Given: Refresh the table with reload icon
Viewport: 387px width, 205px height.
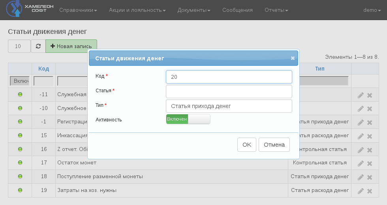Looking at the screenshot, I should (x=38, y=46).
